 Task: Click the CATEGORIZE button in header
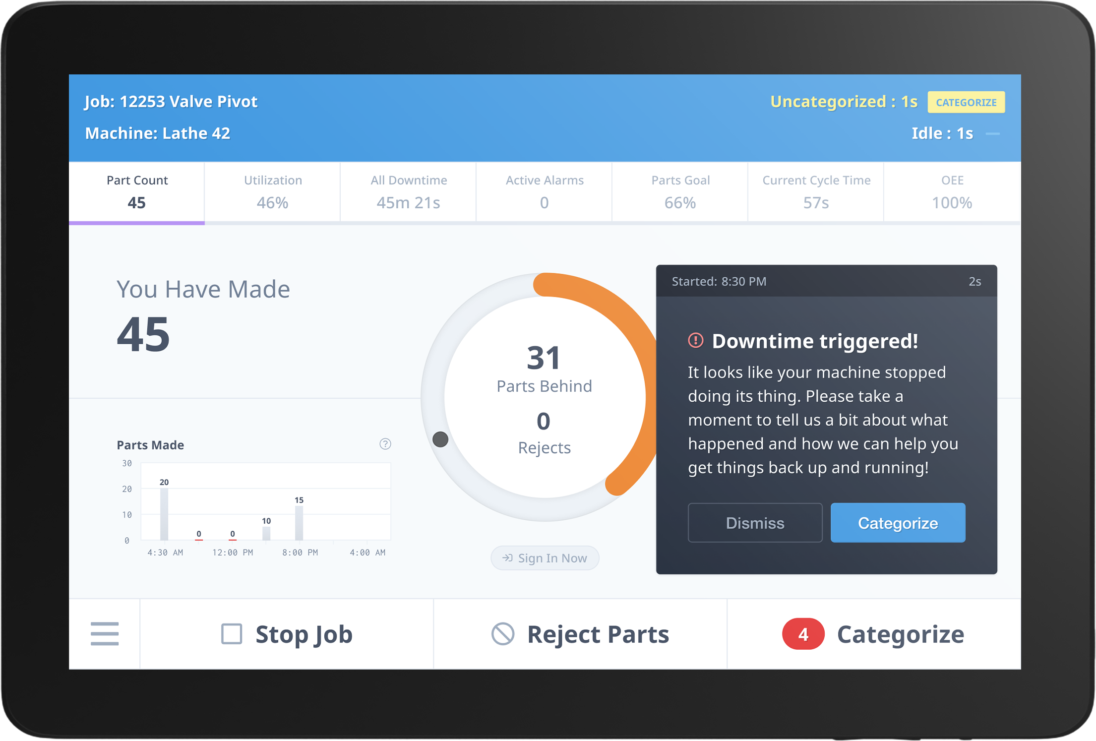click(965, 102)
